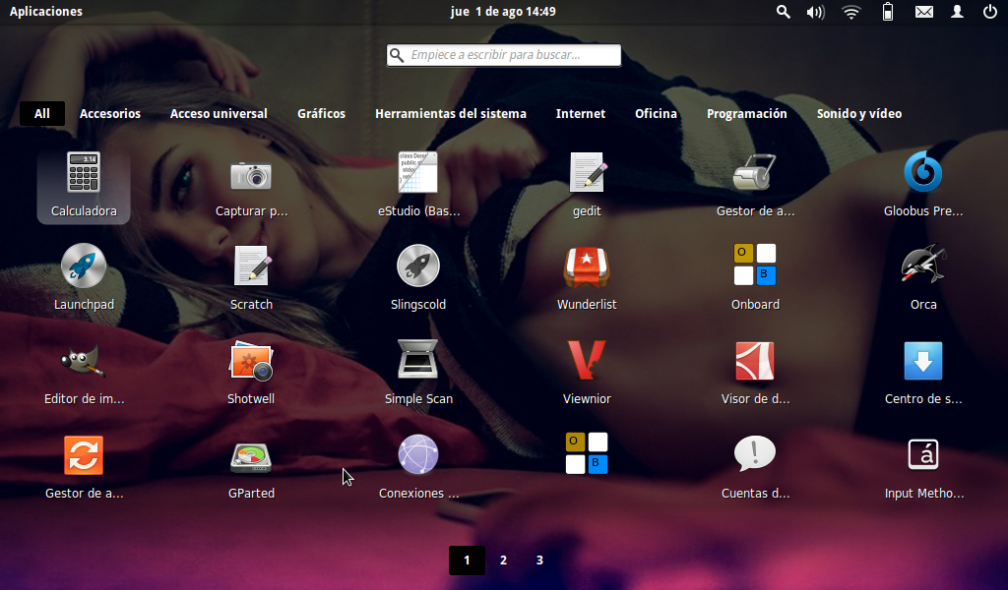Click the application search field
1008x590 pixels.
click(503, 55)
